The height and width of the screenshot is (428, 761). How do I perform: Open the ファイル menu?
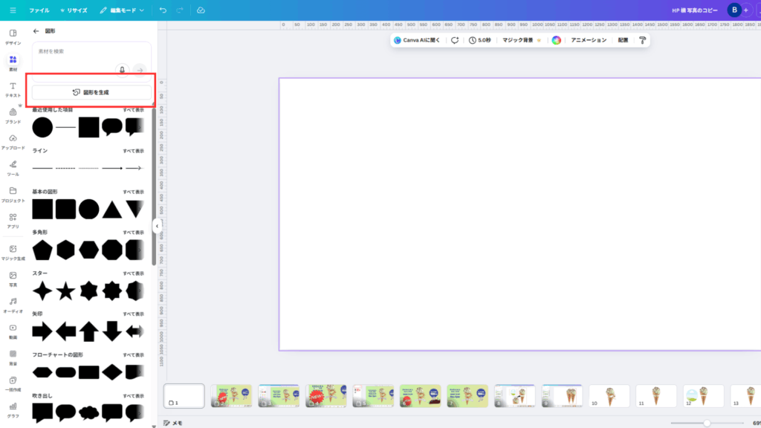(39, 10)
